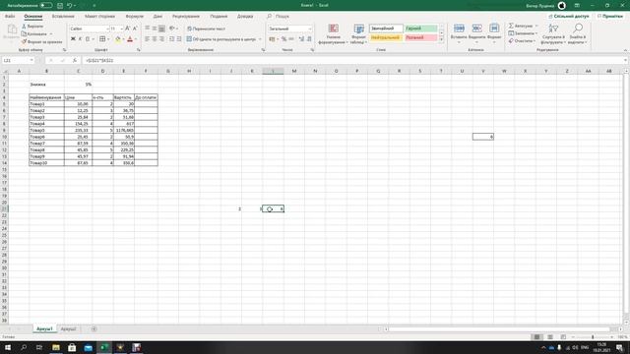Open Sort and Filter menu

coord(553,33)
